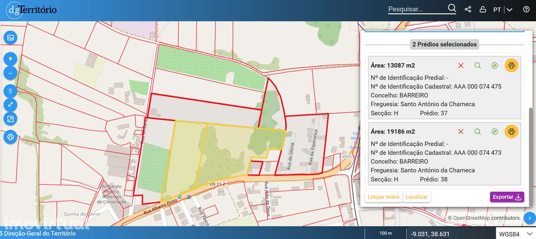Open the PT language dropdown arrow
The height and width of the screenshot is (239, 536).
click(x=509, y=10)
